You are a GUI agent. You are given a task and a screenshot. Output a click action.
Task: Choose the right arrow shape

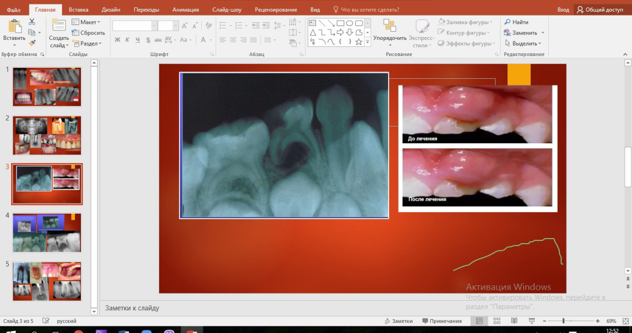[x=340, y=32]
